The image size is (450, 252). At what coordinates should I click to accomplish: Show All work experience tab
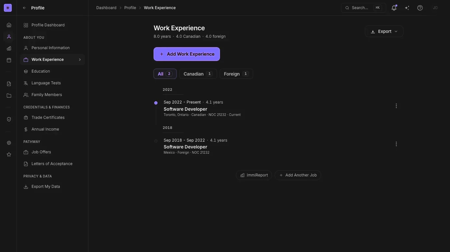click(x=165, y=74)
